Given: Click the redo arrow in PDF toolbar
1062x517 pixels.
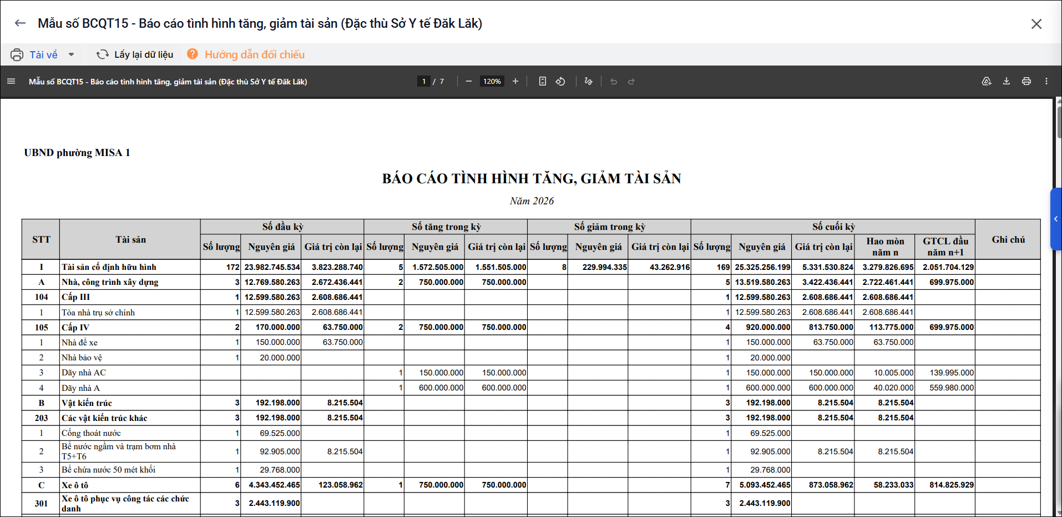Looking at the screenshot, I should point(631,81).
